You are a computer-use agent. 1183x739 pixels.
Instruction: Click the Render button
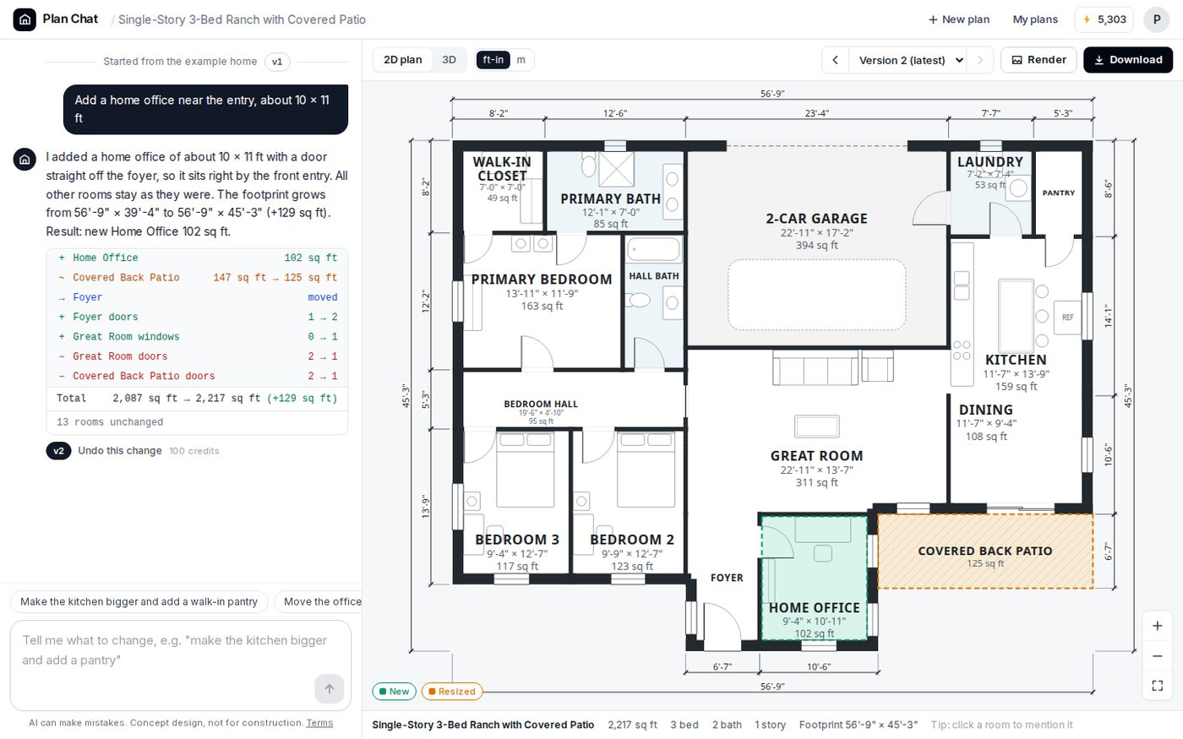click(1039, 60)
